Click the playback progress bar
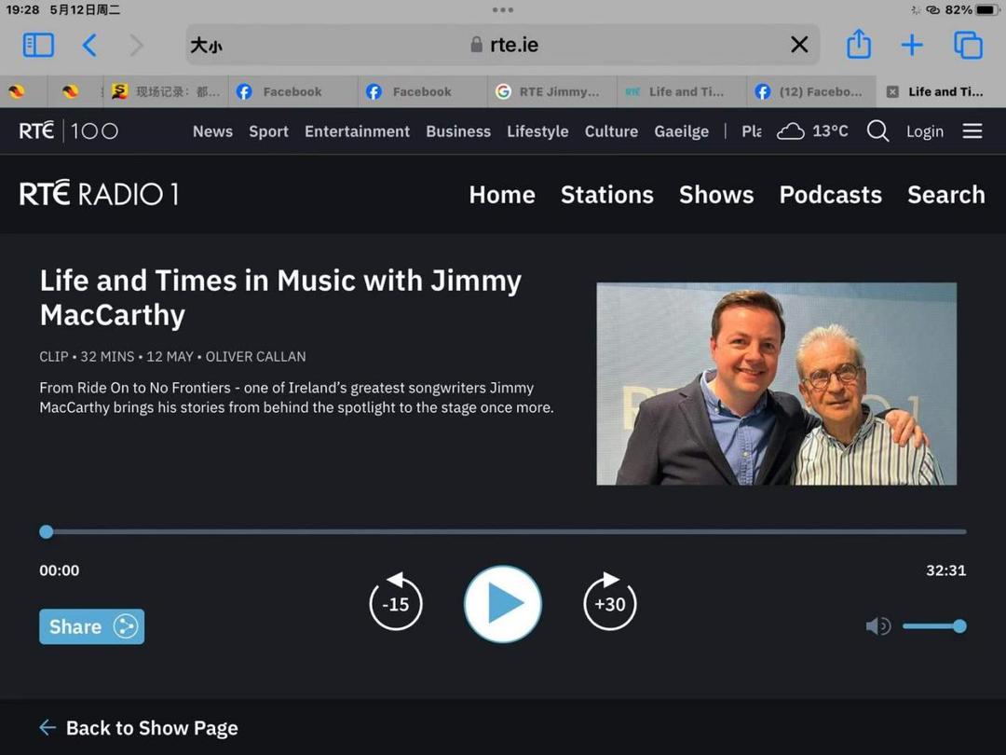Screen dimensions: 1006x755 [x=503, y=531]
